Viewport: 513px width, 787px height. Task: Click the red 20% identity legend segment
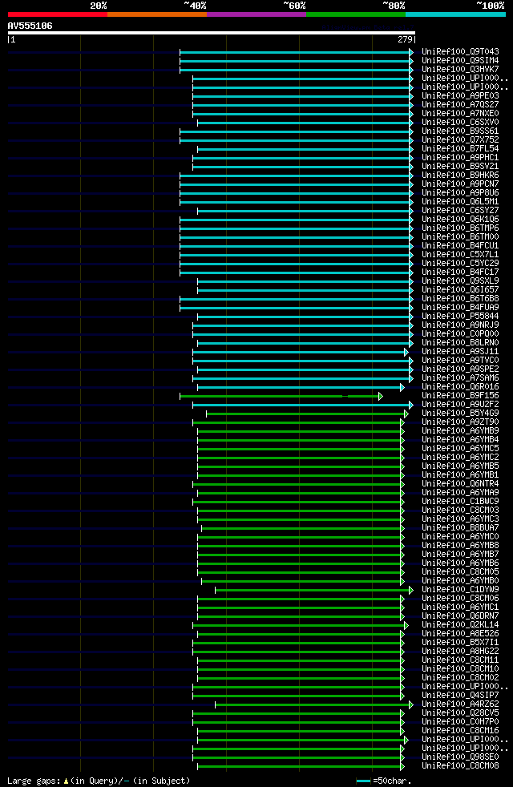57,14
